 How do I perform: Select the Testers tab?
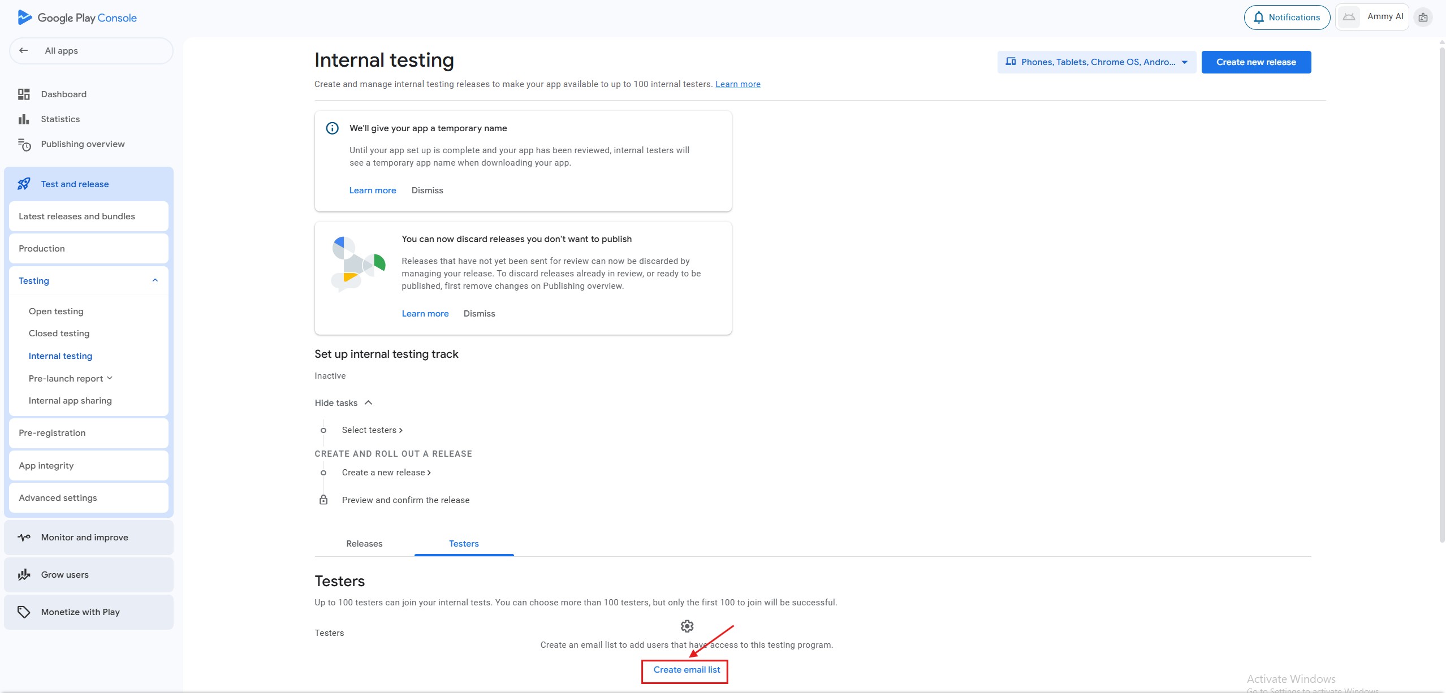coord(464,544)
